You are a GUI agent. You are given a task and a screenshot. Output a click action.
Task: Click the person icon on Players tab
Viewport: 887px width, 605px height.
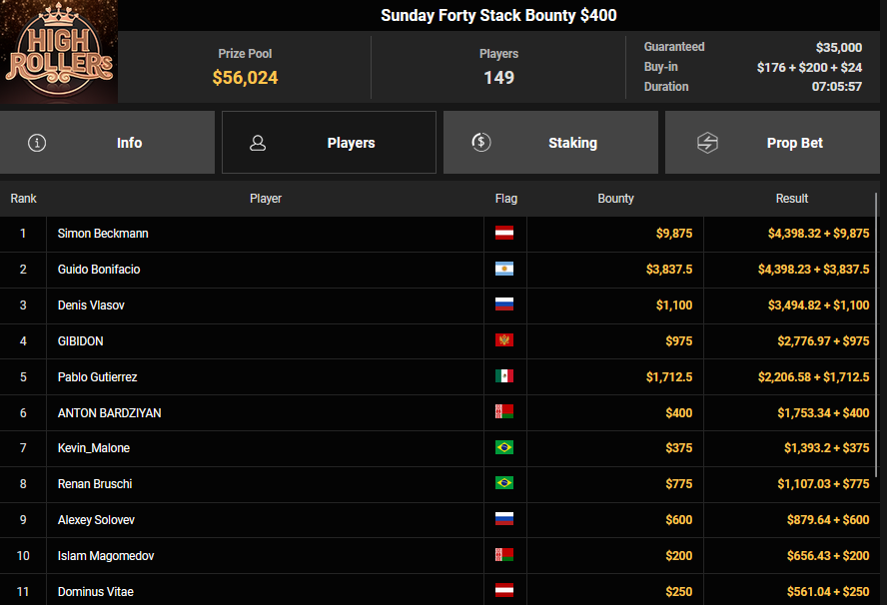[x=258, y=143]
